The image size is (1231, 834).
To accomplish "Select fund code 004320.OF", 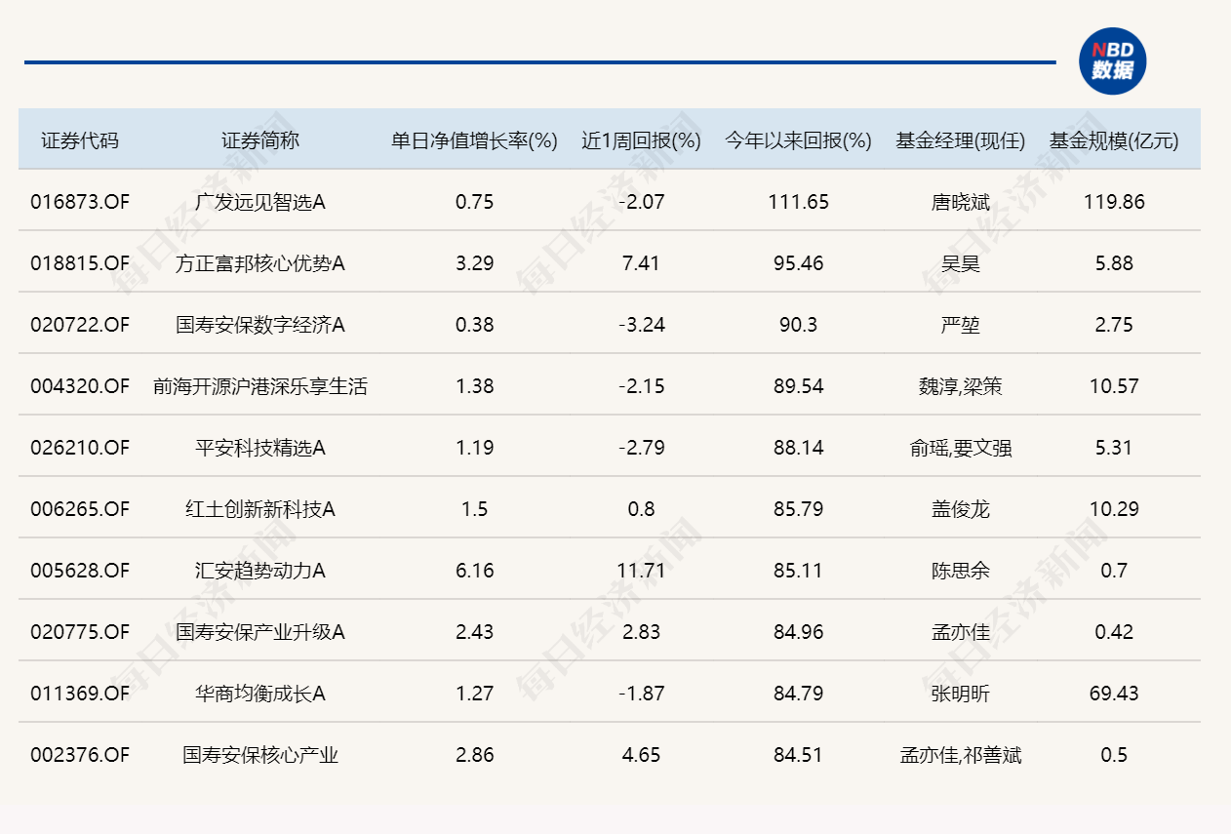I will [x=80, y=386].
